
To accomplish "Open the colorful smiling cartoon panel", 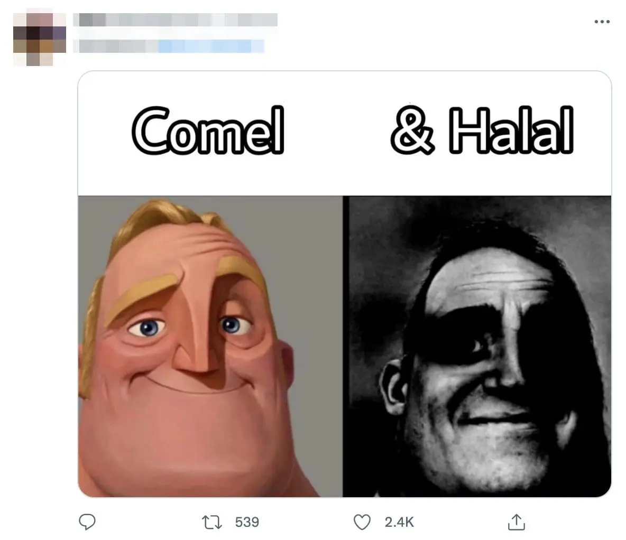I will [x=210, y=346].
